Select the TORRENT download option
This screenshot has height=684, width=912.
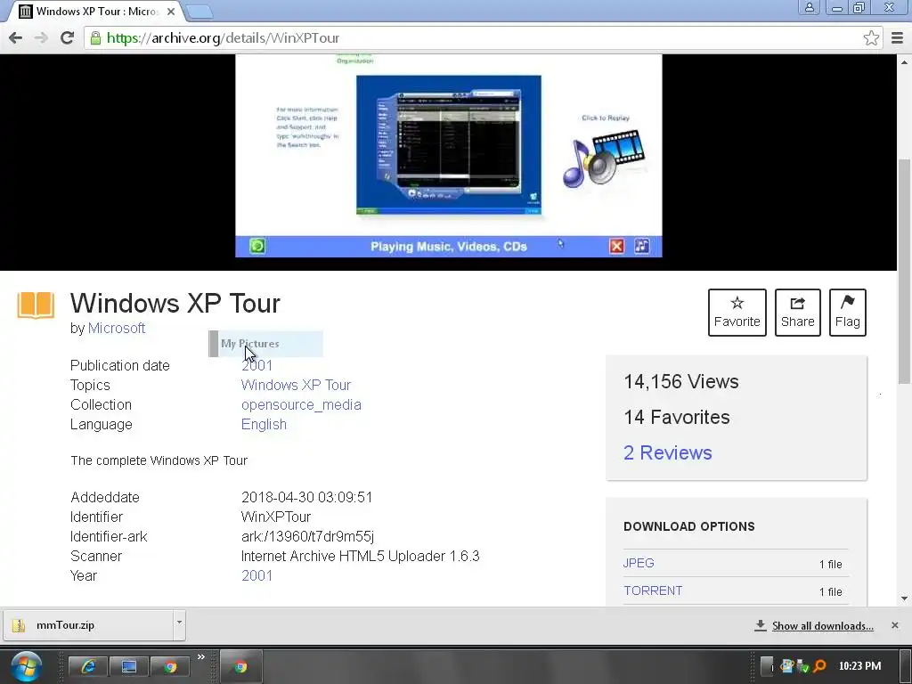tap(653, 591)
